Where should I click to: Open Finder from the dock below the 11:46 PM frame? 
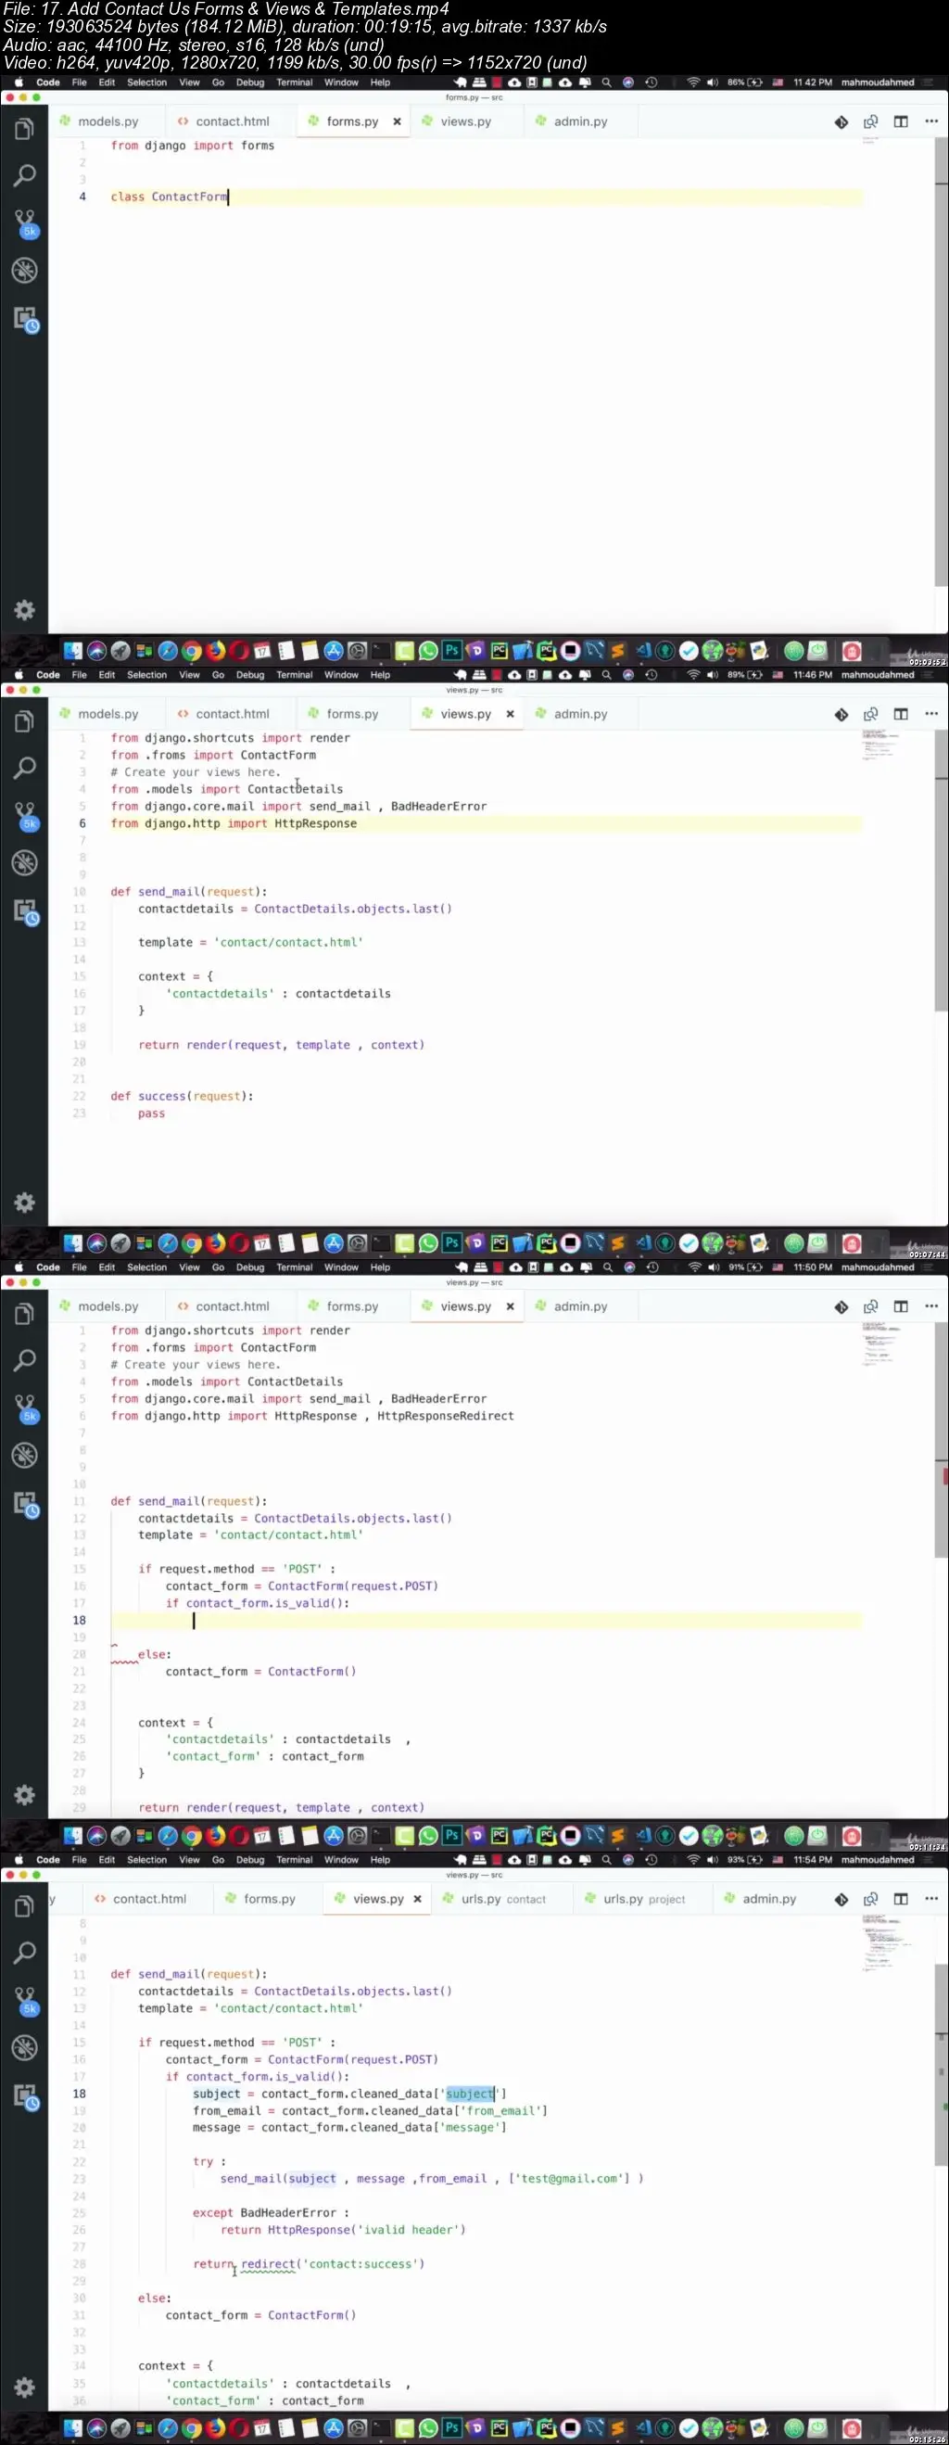(x=73, y=1243)
